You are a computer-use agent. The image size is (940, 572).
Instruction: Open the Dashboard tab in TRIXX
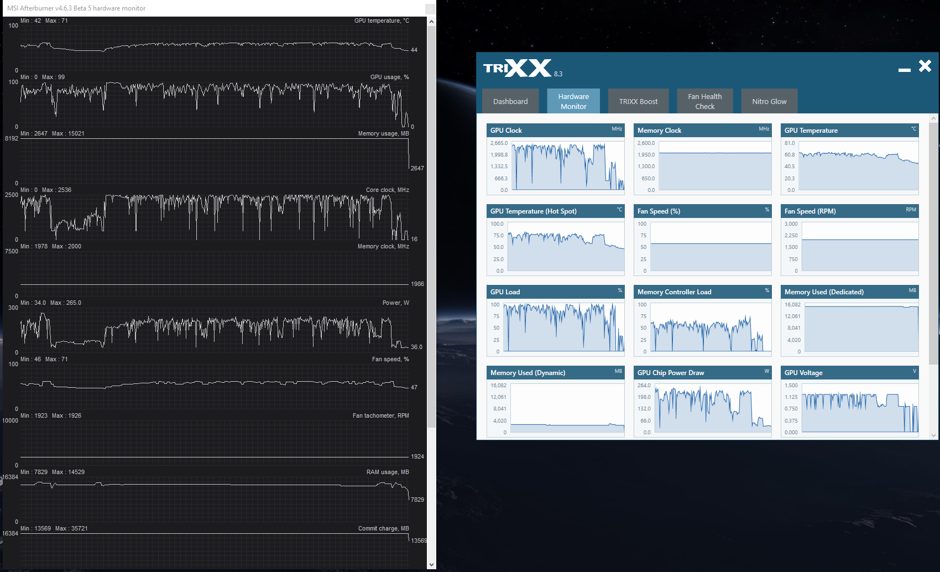point(510,101)
